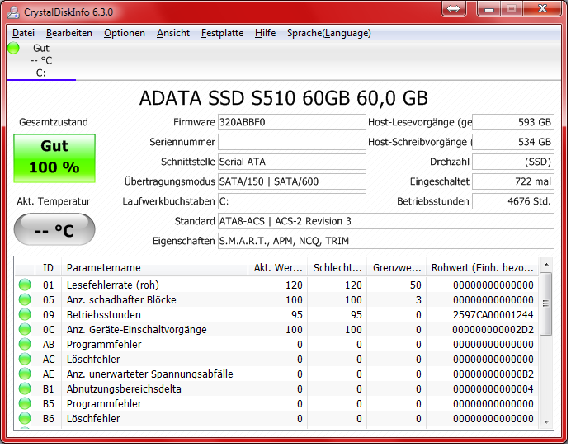
Task: Click Host-Lesevorgänge value 593 GB
Action: click(x=513, y=122)
